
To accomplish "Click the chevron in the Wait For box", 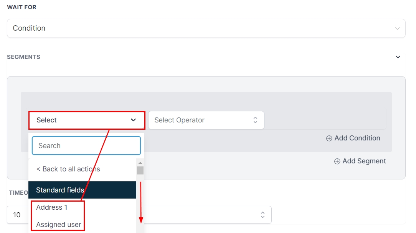I will 397,28.
